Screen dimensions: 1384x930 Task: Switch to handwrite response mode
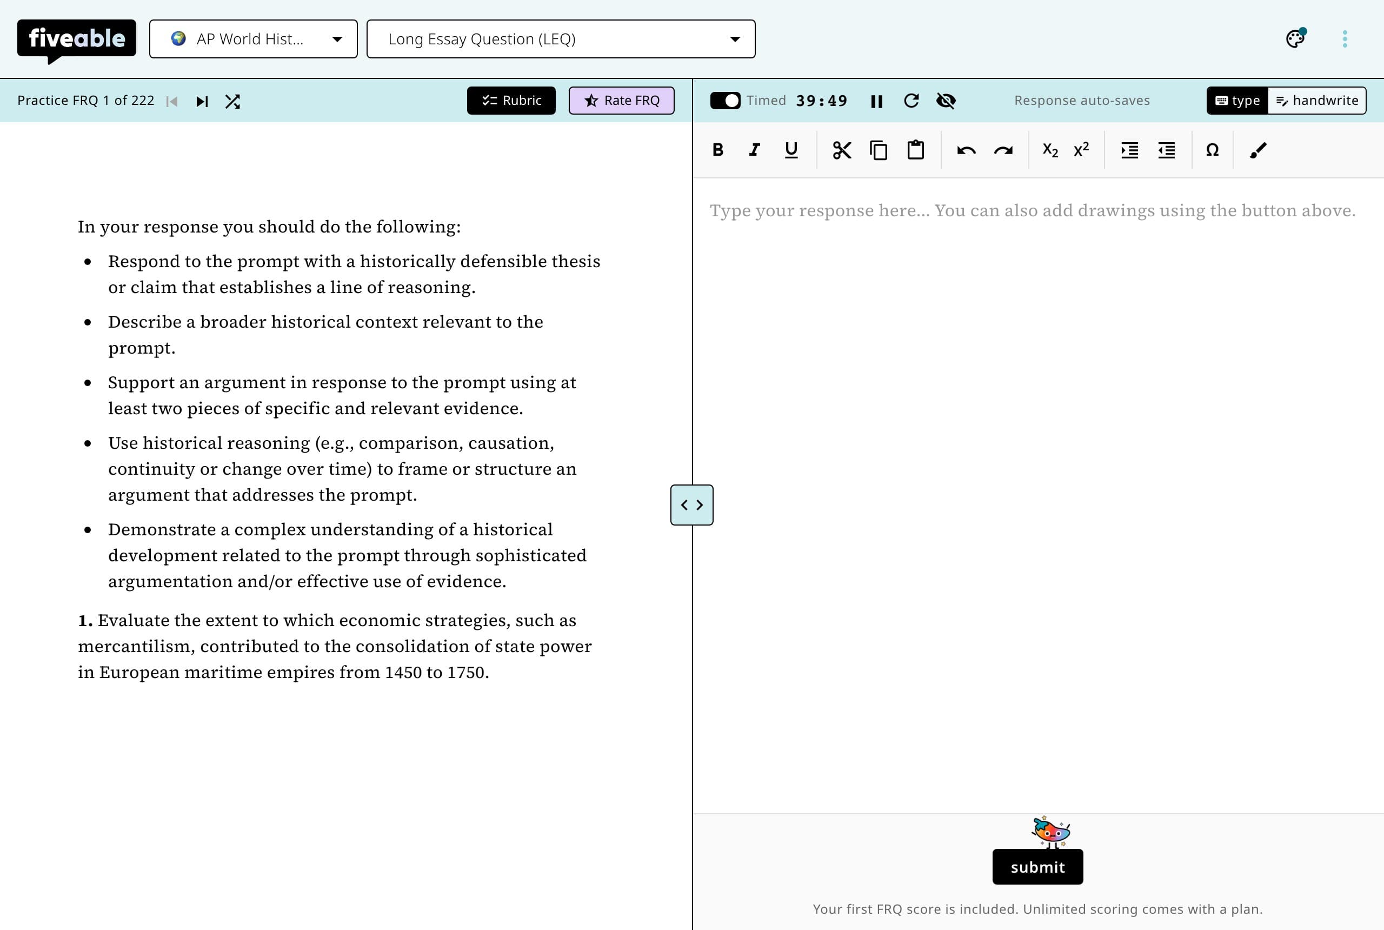[1317, 100]
